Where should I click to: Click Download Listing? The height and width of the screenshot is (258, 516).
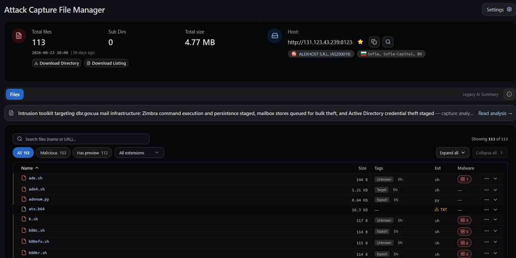[x=106, y=63]
